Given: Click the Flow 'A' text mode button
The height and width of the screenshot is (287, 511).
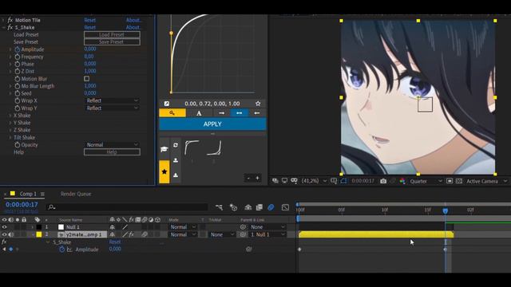Looking at the screenshot, I should 199,113.
